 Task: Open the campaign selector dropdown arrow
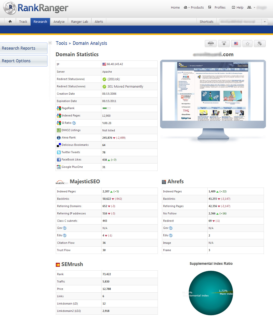coord(264,22)
